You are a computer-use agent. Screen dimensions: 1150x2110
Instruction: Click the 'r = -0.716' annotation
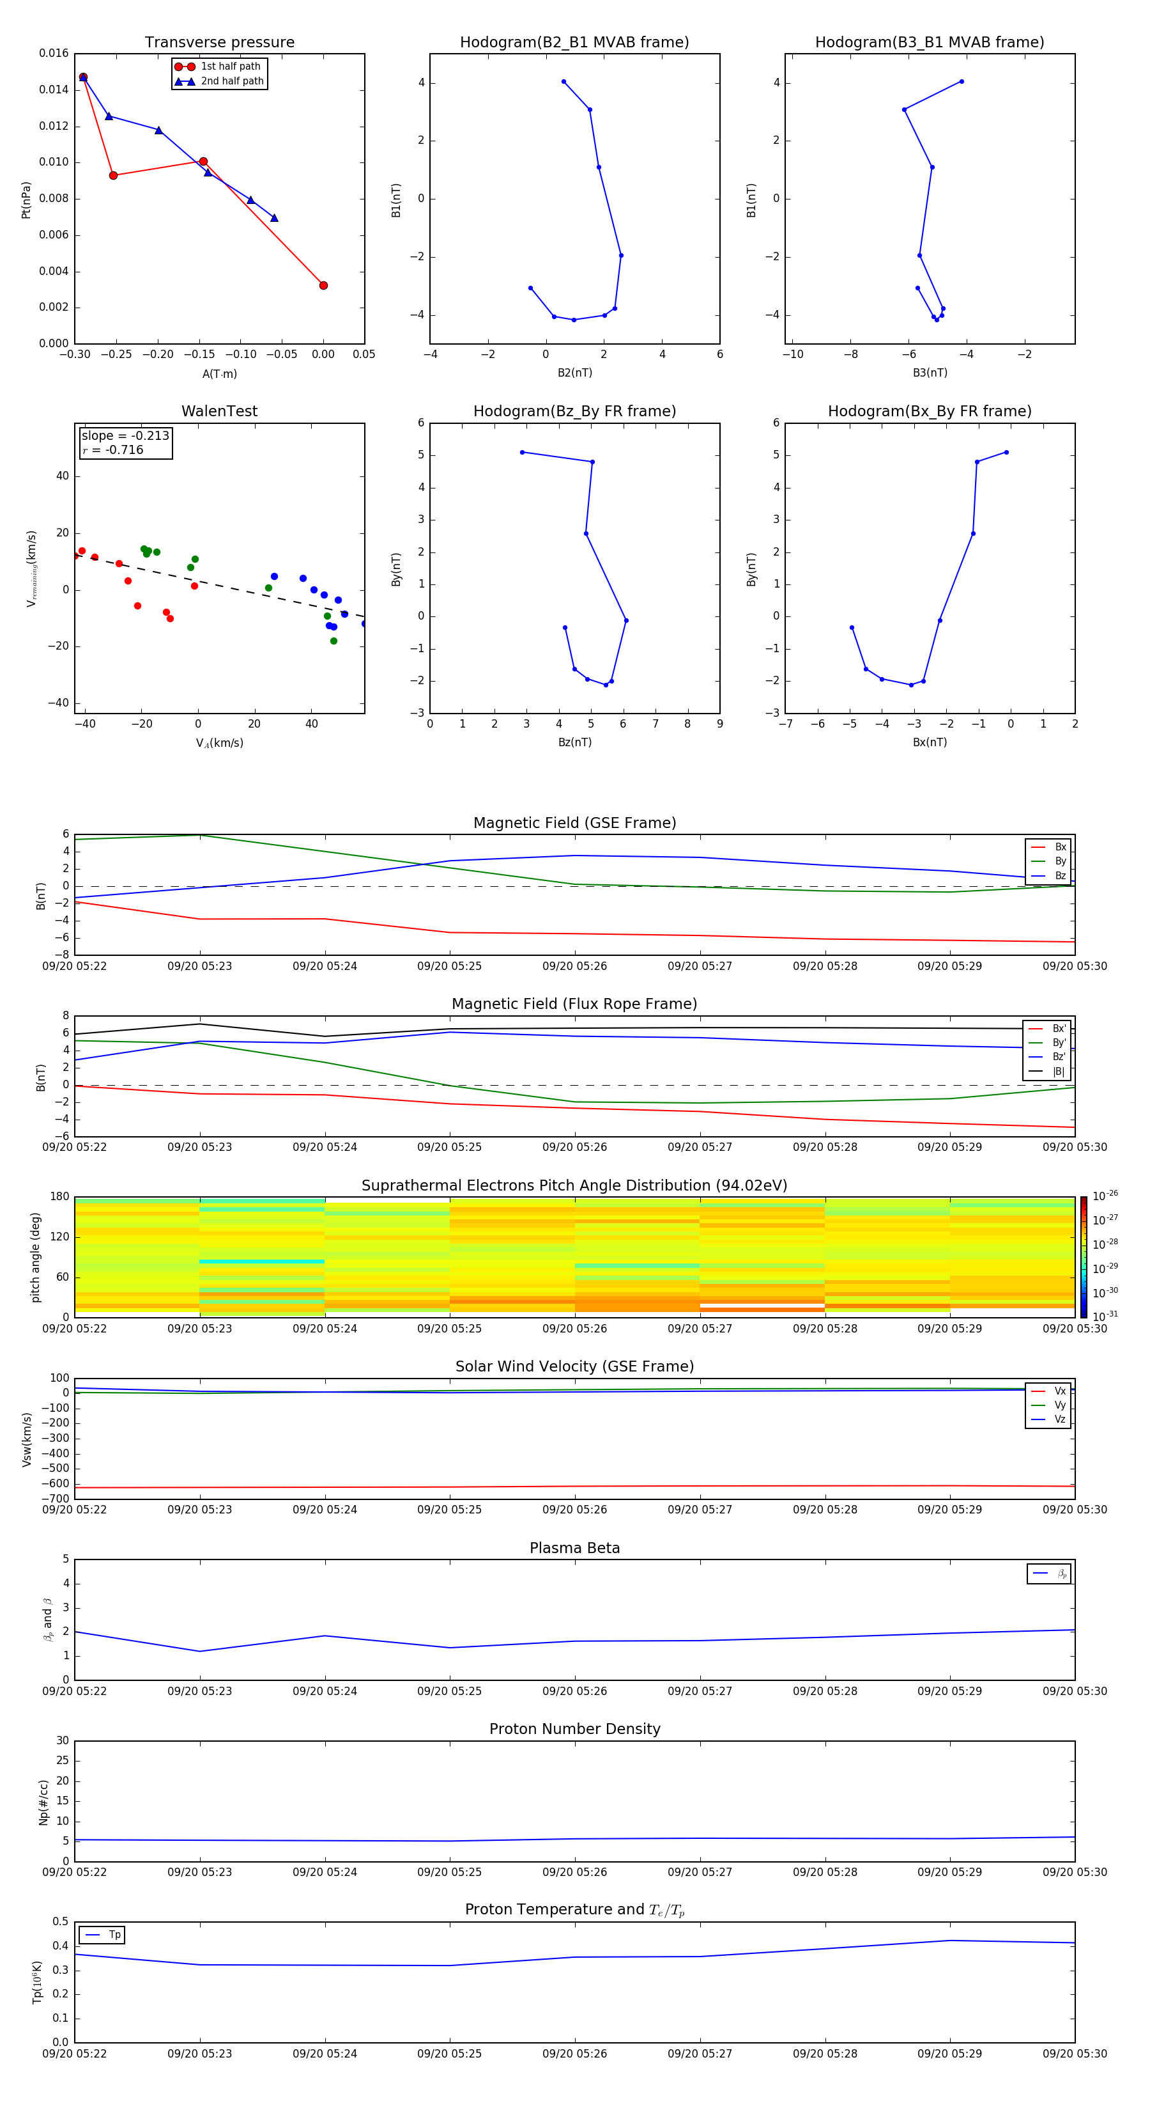[113, 449]
